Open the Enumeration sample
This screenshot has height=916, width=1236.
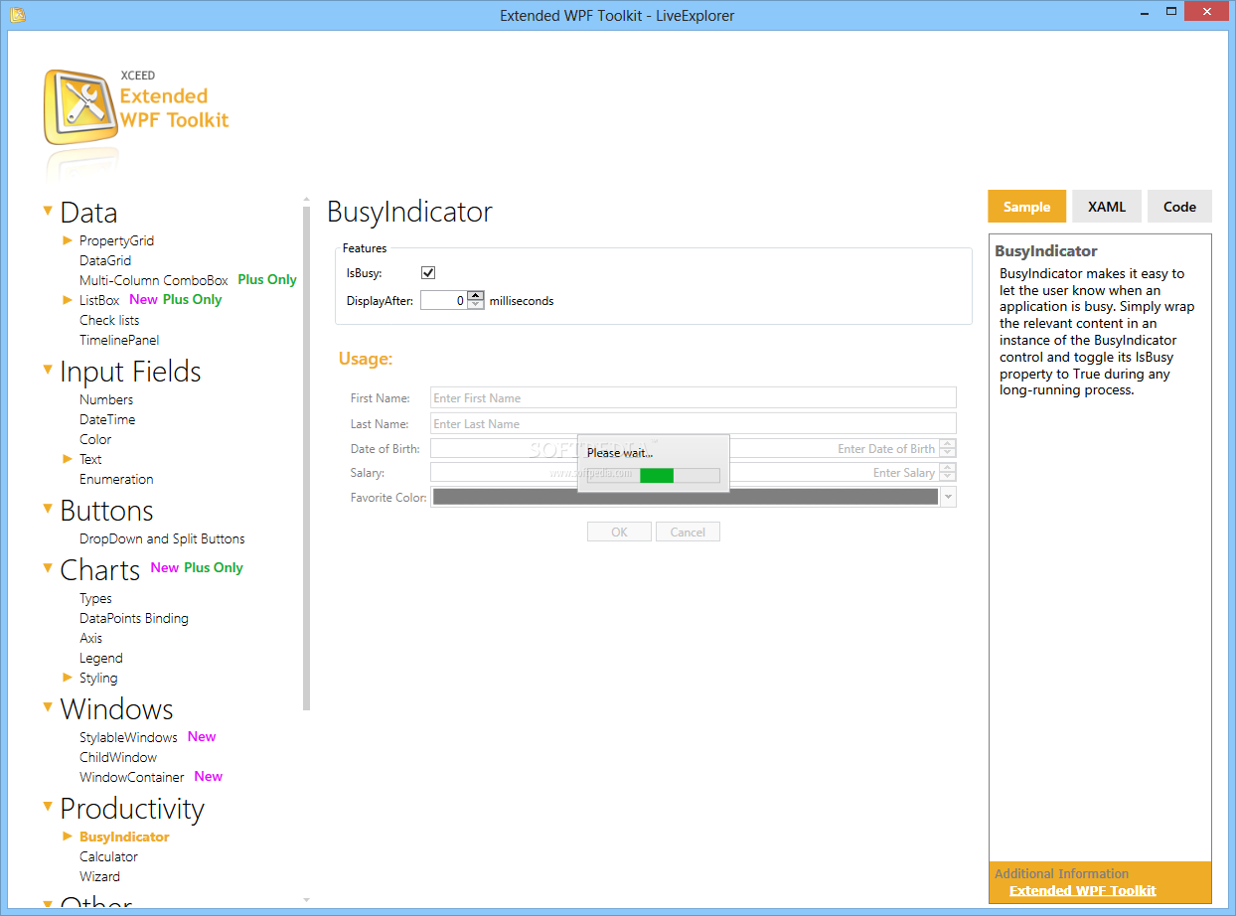pyautogui.click(x=116, y=479)
